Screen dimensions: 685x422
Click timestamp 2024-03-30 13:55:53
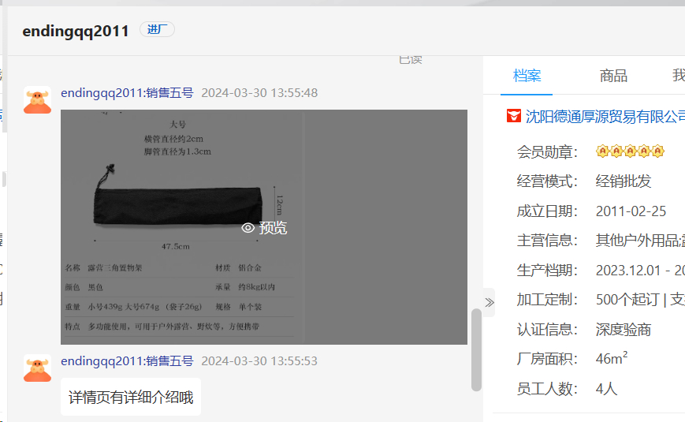click(x=259, y=360)
